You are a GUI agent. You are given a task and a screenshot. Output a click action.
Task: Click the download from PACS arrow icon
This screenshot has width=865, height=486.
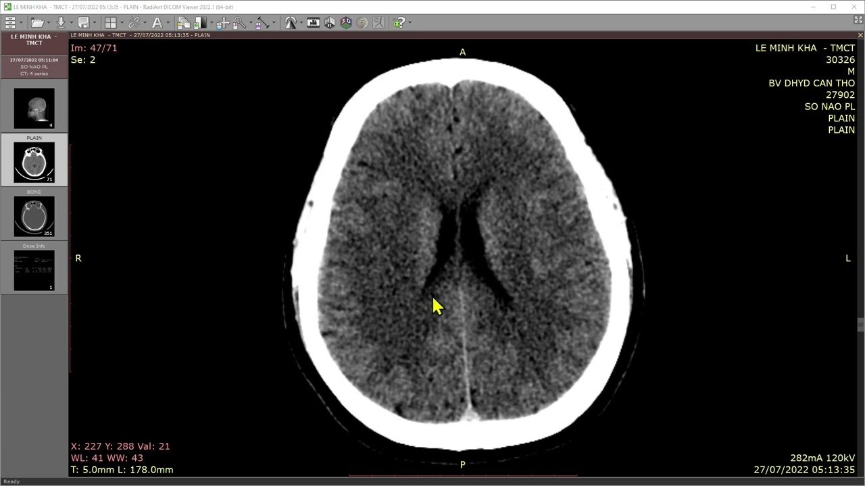(x=61, y=22)
